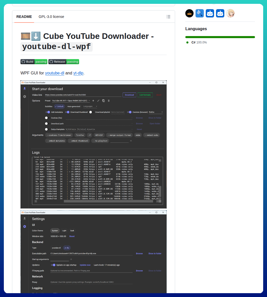This screenshot has width=267, height=297.
Task: Edit preset using the pencil icon
Action: point(98,101)
